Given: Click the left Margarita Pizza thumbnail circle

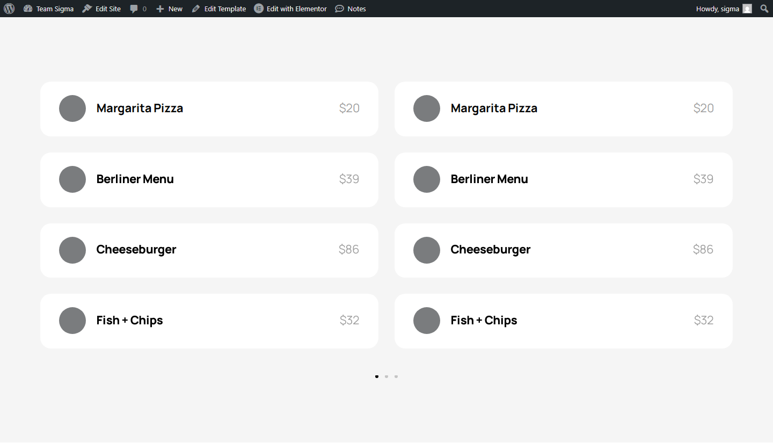Looking at the screenshot, I should [x=72, y=108].
